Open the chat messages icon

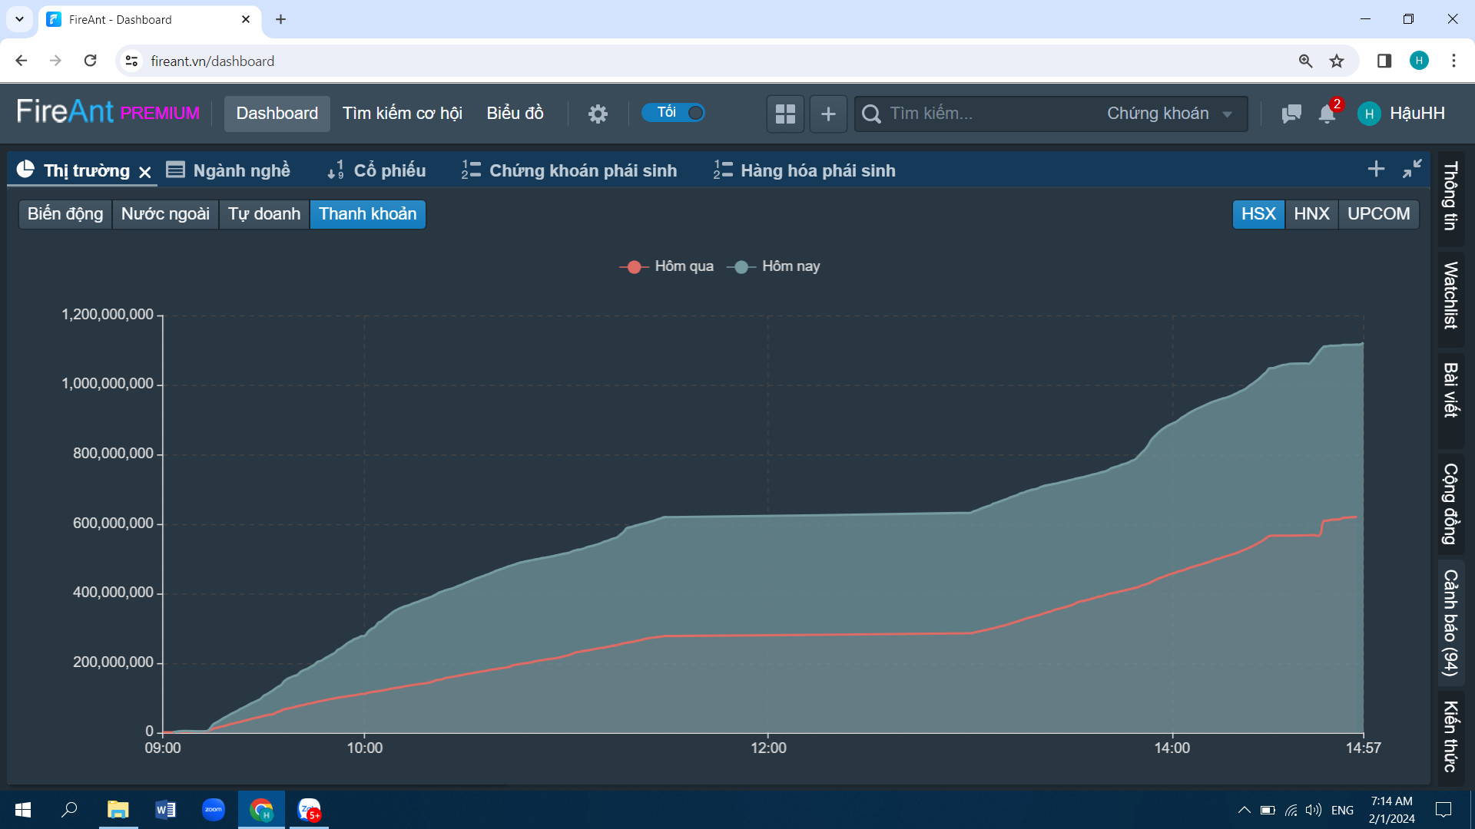1291,114
